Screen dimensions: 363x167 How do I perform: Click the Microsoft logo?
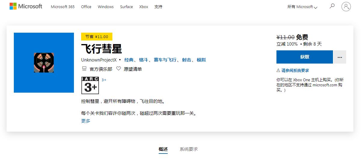(x=26, y=6)
